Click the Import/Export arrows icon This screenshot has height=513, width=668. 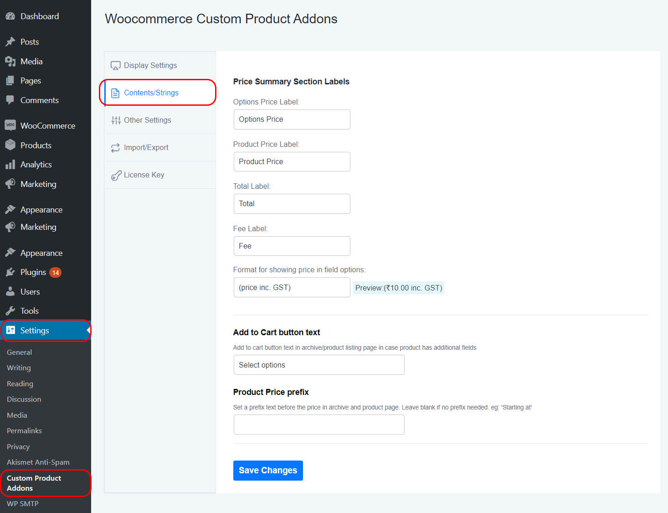point(116,148)
